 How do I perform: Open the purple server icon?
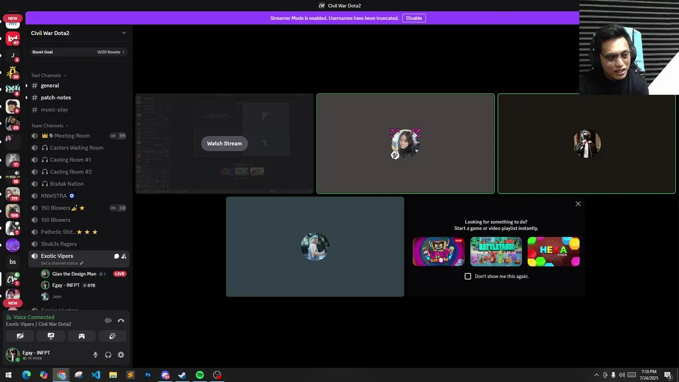point(13,245)
